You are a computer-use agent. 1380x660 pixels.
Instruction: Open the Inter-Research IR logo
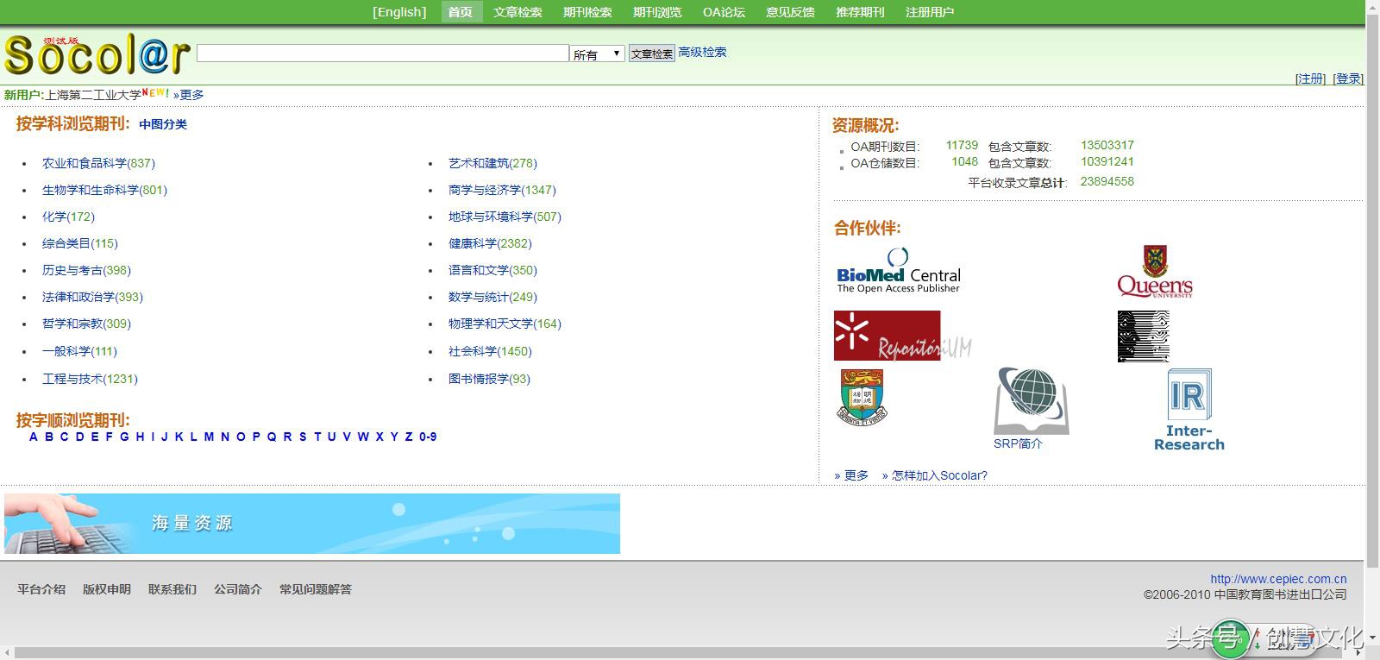pyautogui.click(x=1189, y=410)
